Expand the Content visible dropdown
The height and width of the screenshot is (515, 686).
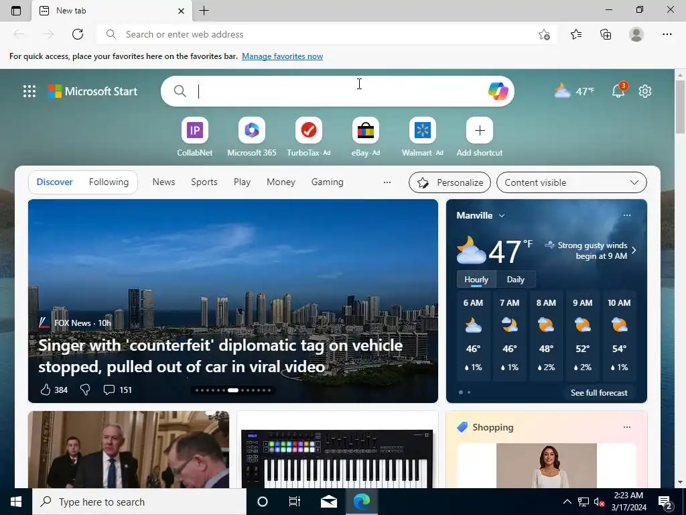coord(571,182)
